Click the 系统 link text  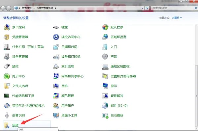[65, 86]
